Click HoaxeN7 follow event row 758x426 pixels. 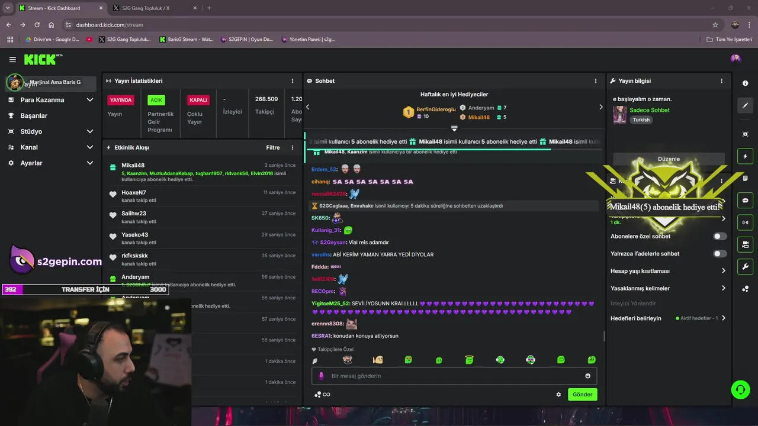(x=202, y=196)
